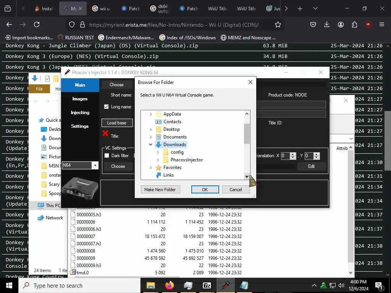
Task: Click the tracking protection shield icon
Action: click(x=72, y=24)
